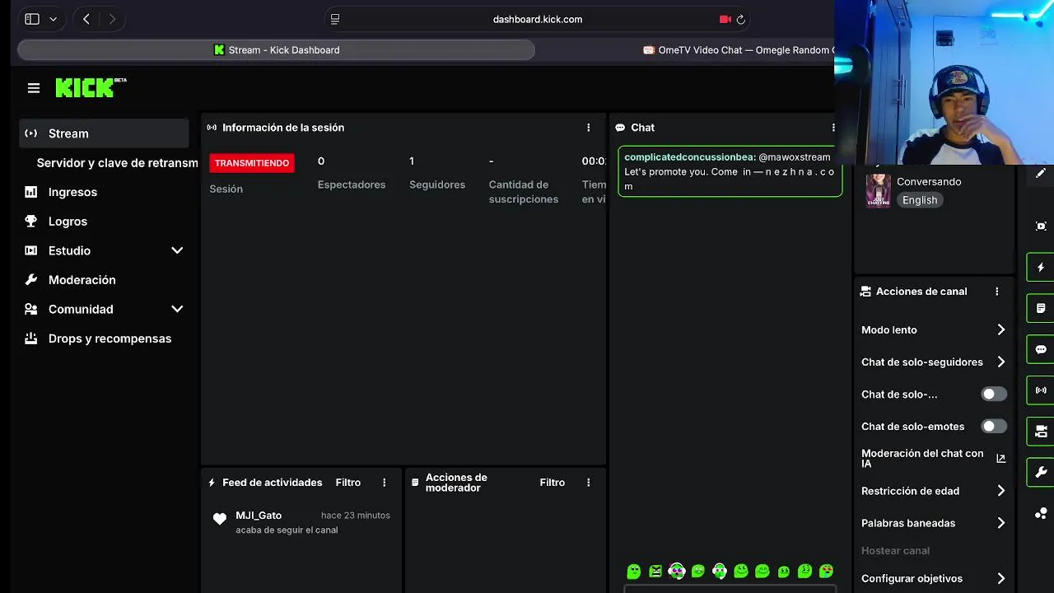Open the Safari sidebar dropdown chevron
Viewport: 1054px width, 593px height.
(x=54, y=19)
